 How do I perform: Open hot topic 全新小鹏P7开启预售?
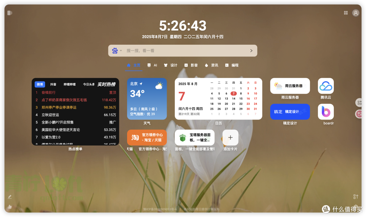coord(57,122)
